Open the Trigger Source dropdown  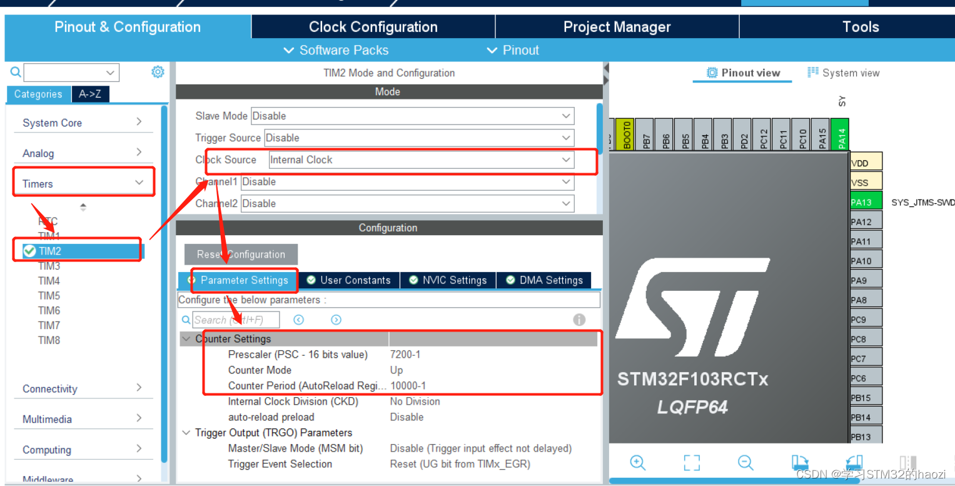pos(419,138)
